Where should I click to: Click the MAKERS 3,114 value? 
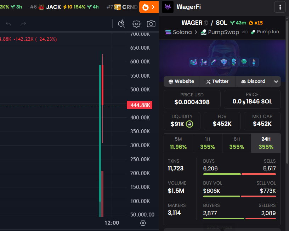(174, 213)
